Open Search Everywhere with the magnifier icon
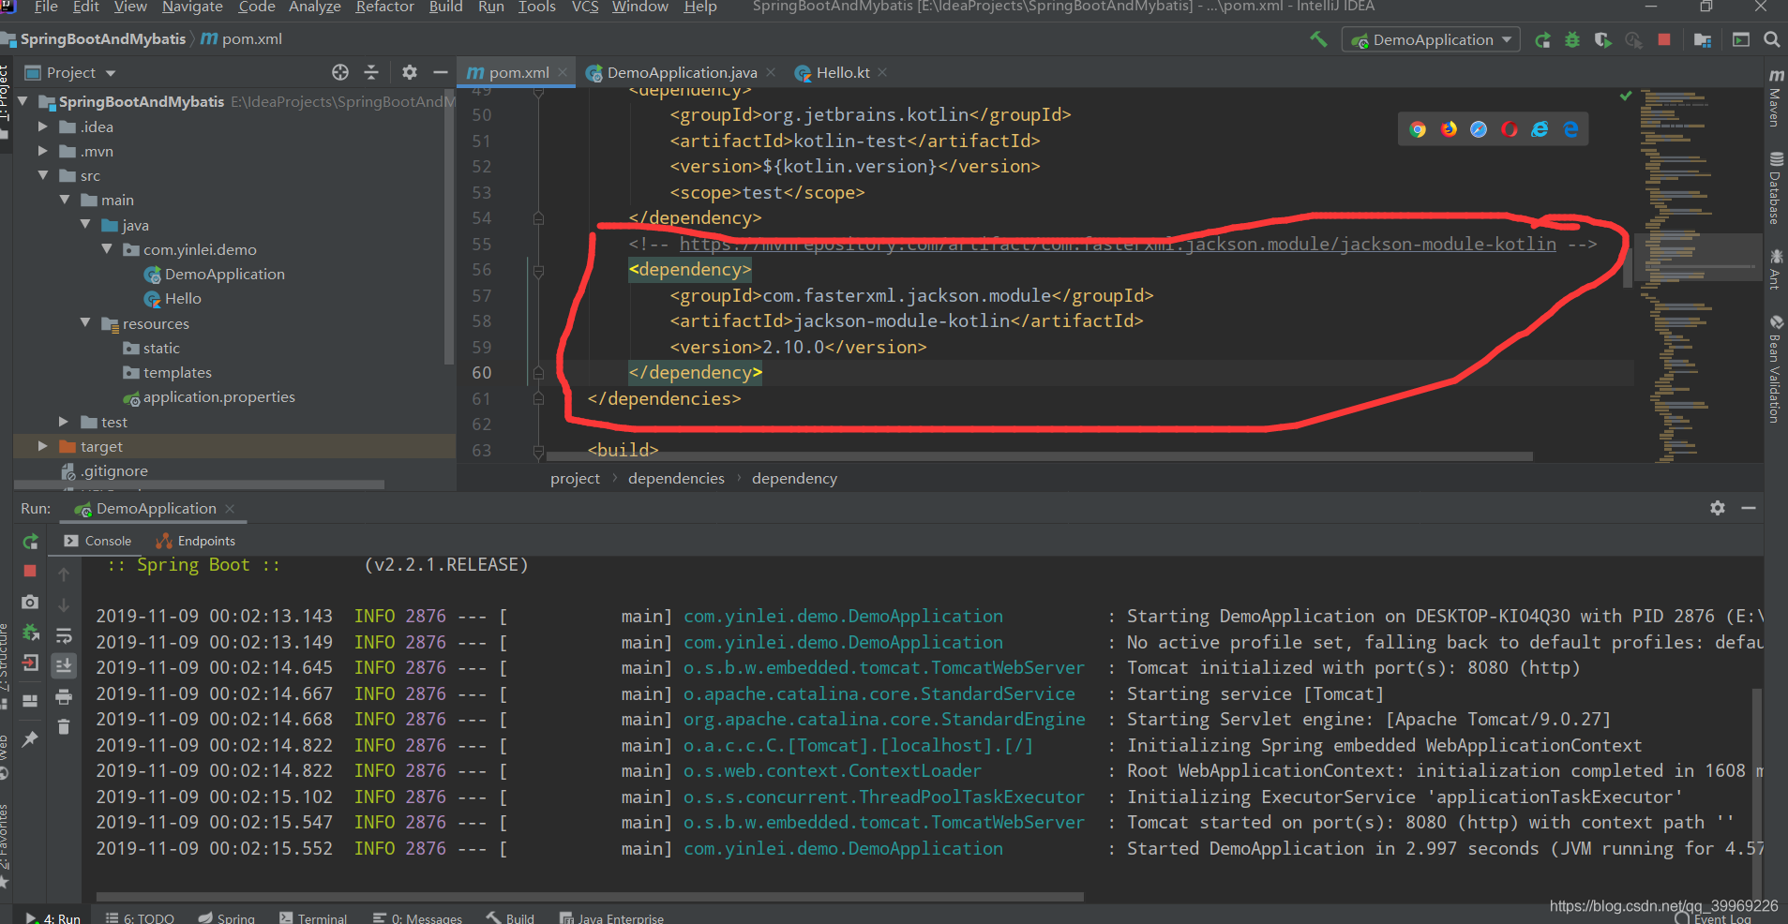The width and height of the screenshot is (1788, 924). (x=1773, y=39)
